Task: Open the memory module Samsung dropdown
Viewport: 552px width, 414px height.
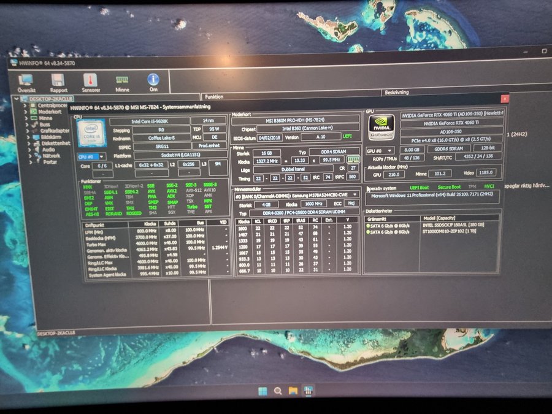Action: [x=297, y=194]
